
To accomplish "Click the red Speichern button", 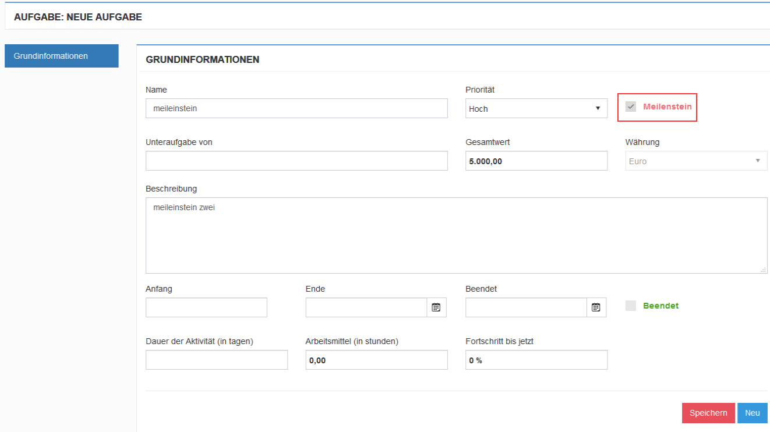I will [x=708, y=413].
